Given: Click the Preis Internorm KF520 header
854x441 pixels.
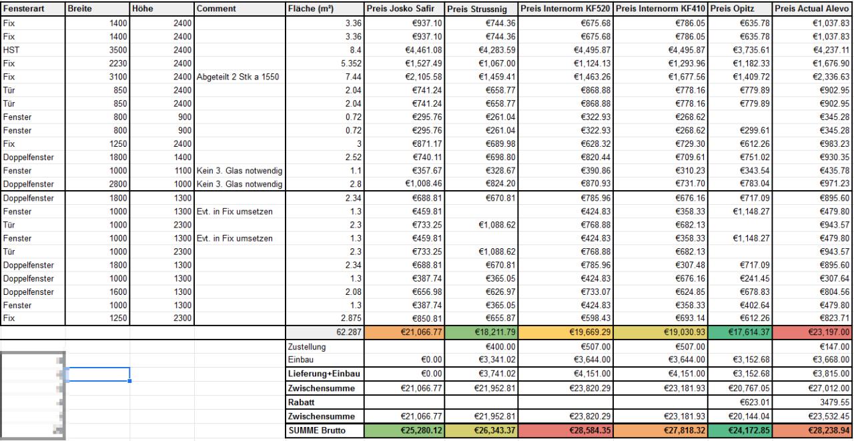Looking at the screenshot, I should pyautogui.click(x=566, y=9).
